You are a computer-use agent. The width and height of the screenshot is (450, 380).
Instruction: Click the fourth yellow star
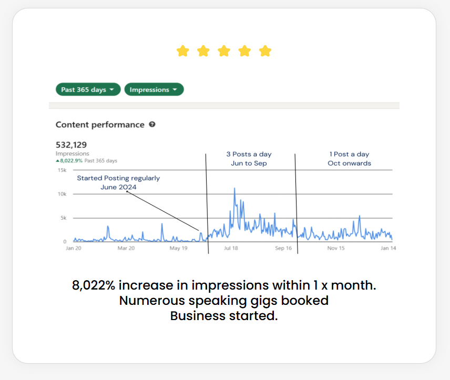click(x=244, y=51)
